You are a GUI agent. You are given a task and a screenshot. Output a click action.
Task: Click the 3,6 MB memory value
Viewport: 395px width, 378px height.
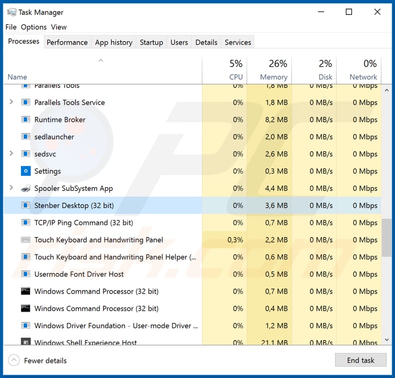click(x=276, y=205)
